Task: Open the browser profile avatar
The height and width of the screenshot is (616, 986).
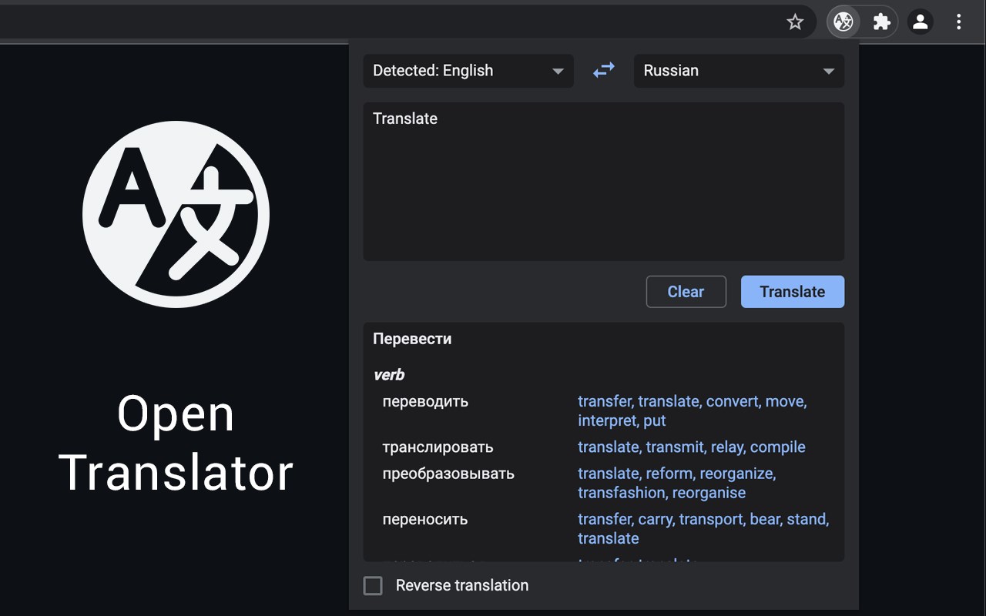Action: point(921,22)
